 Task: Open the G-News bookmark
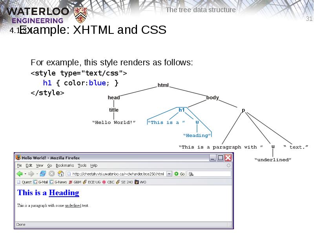(x=59, y=181)
